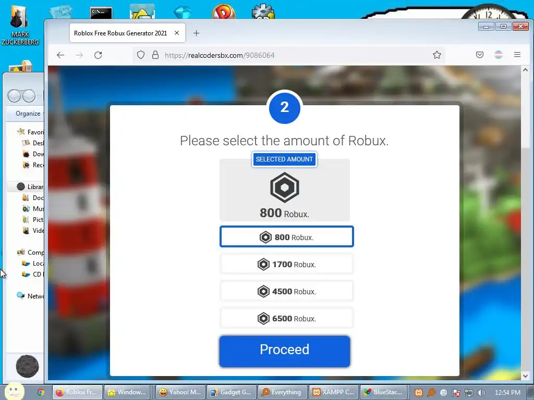The width and height of the screenshot is (534, 400).
Task: Launch Chrome from the taskbar
Action: [41, 392]
